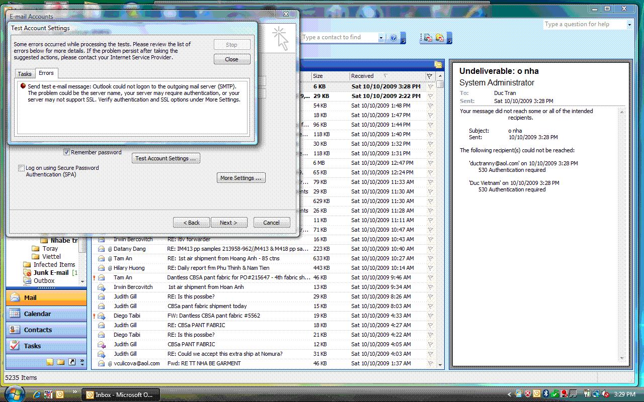Viewport: 644px width, 402px height.
Task: Switch to Contacts in the navigation pane
Action: coord(46,330)
